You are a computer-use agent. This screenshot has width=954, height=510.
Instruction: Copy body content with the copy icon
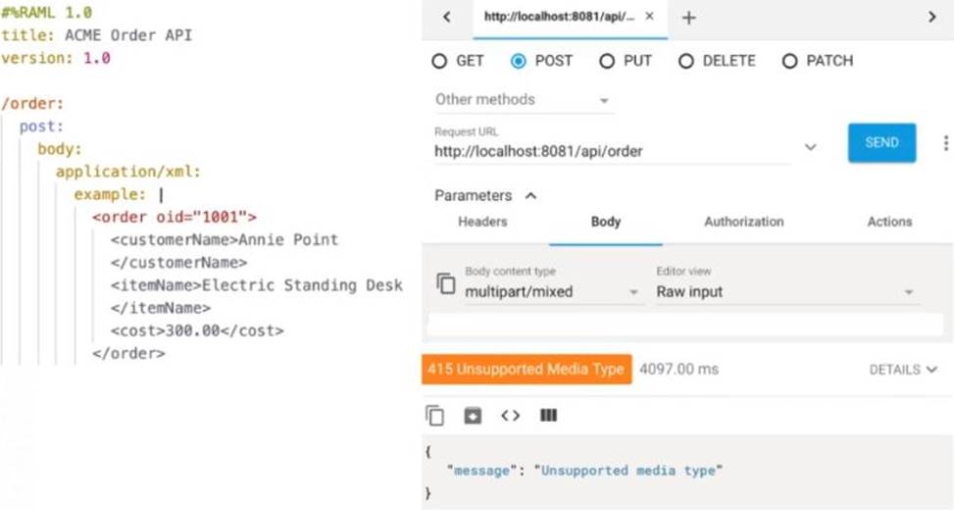tap(446, 284)
